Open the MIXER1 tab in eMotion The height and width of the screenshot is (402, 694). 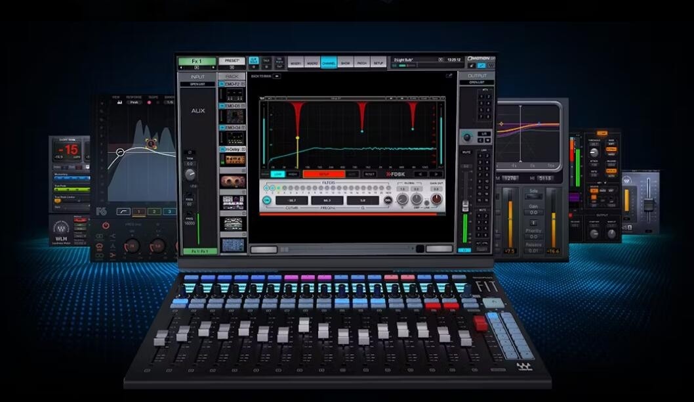[x=296, y=63]
